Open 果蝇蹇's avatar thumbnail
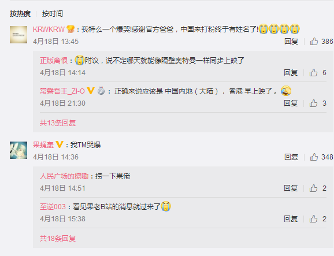Screen dimensions: 334x256 click(x=18, y=150)
